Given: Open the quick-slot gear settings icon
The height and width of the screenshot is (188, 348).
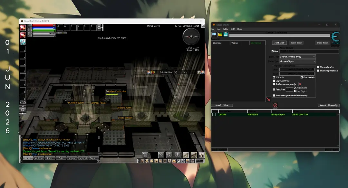Looking at the screenshot, I should click(x=99, y=27).
